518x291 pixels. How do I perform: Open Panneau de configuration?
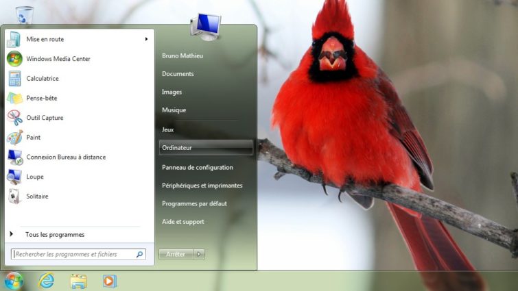197,168
